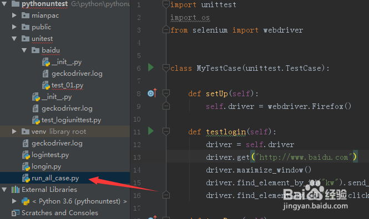Click line number 4 in the gutter
Image resolution: width=369 pixels, height=219 pixels.
coord(139,43)
